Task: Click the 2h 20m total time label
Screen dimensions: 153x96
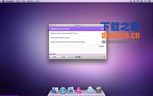Action: coord(101,46)
